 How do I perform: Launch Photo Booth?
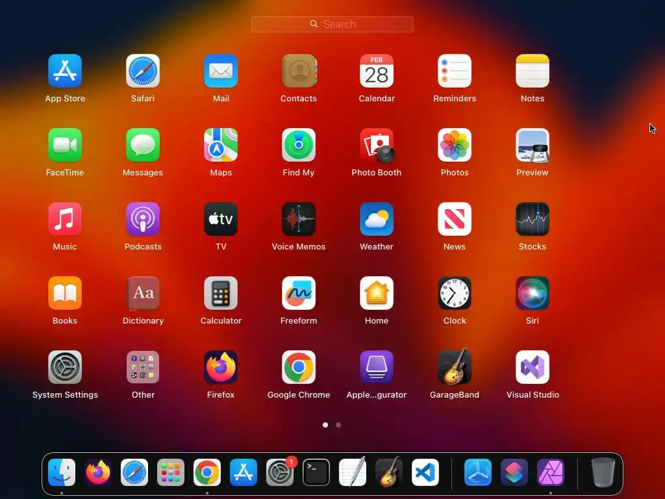(x=377, y=145)
